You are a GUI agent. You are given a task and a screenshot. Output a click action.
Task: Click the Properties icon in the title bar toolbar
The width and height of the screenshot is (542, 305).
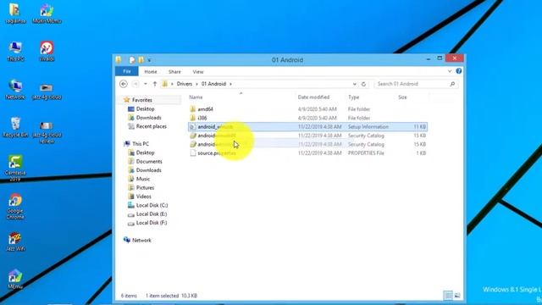tap(132, 60)
